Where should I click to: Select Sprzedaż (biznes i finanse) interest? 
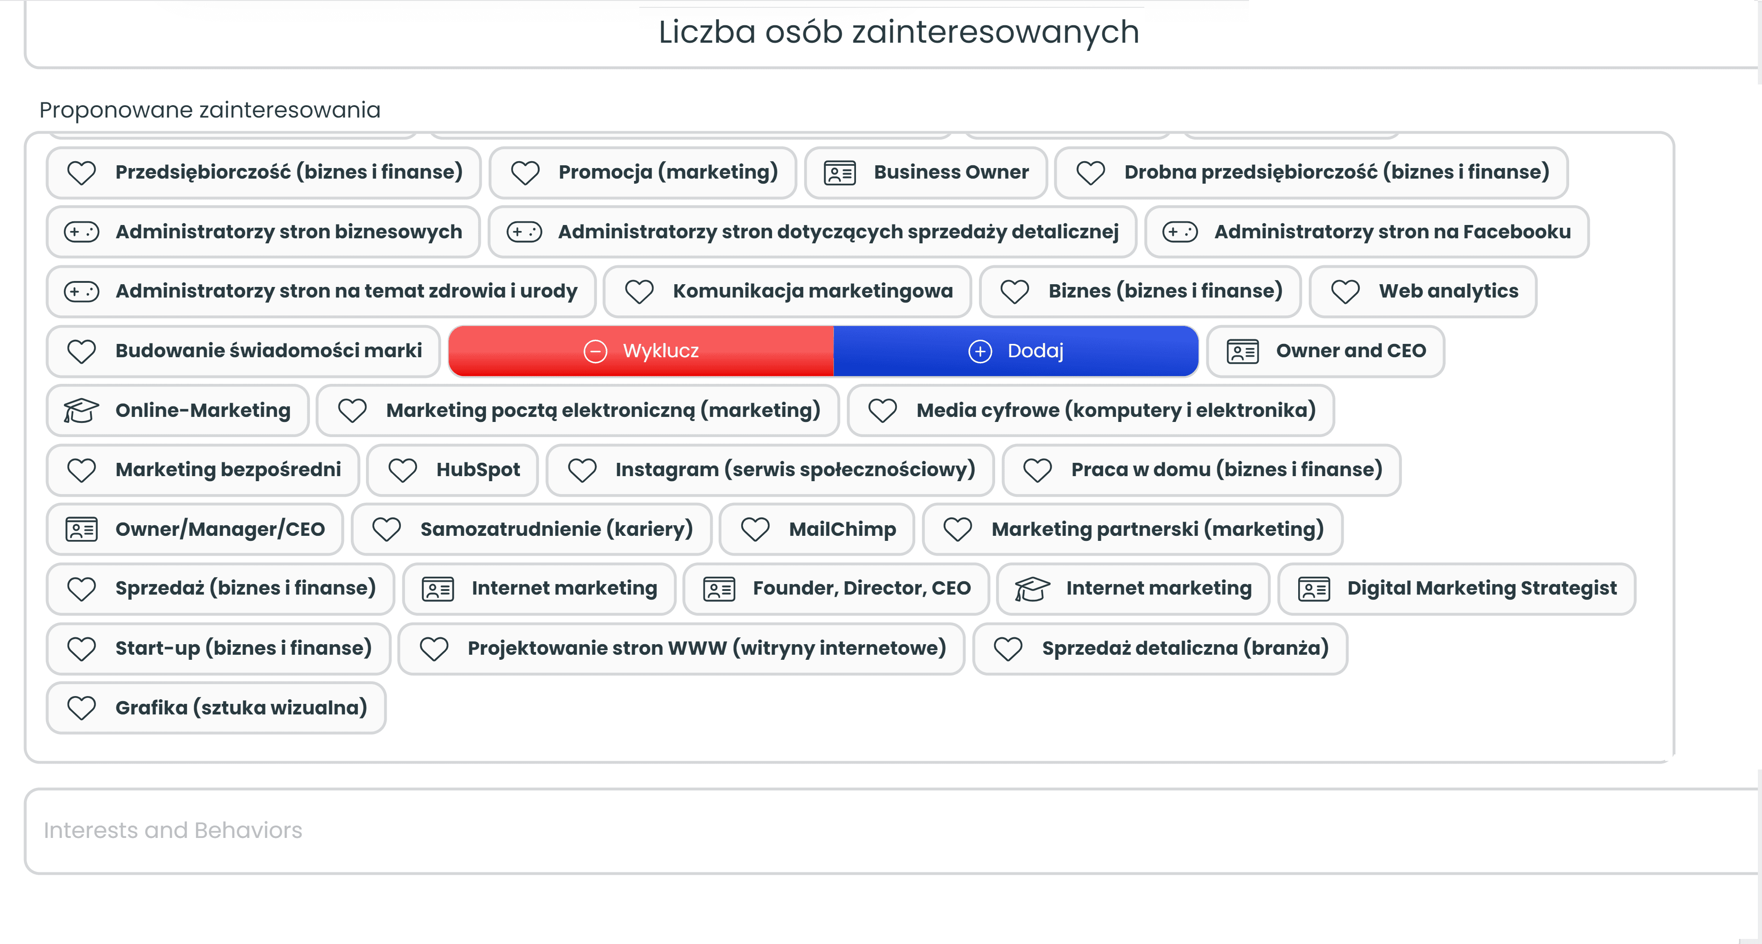tap(220, 589)
